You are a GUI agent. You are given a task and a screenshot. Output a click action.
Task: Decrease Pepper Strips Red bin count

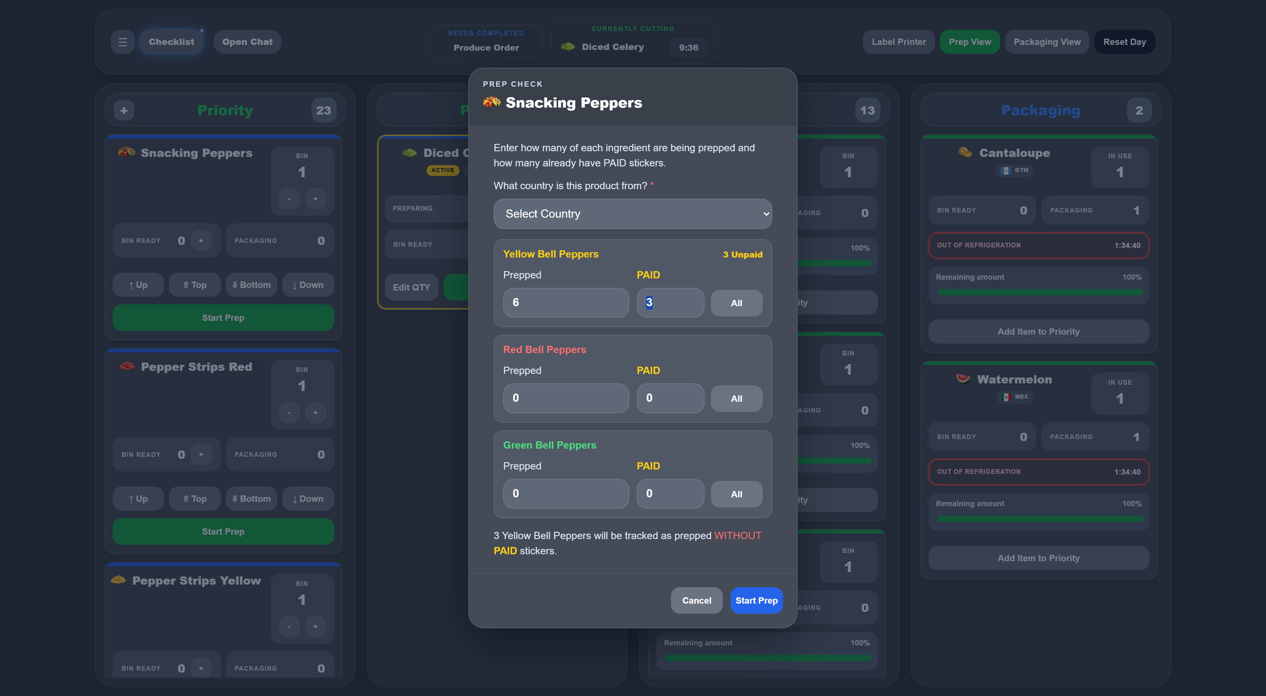click(289, 413)
